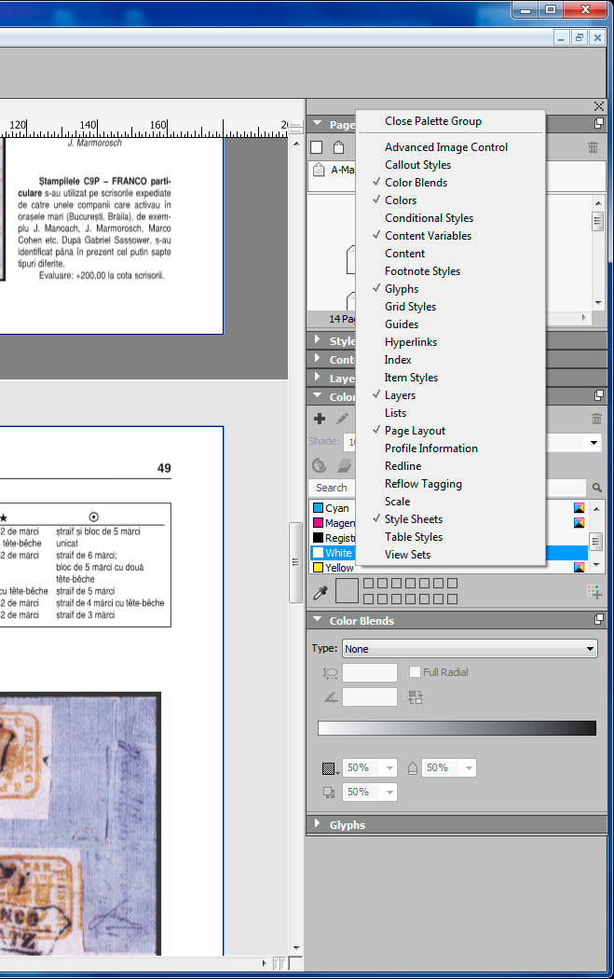The image size is (614, 979).
Task: Click the blank single page icon
Action: coord(317,147)
